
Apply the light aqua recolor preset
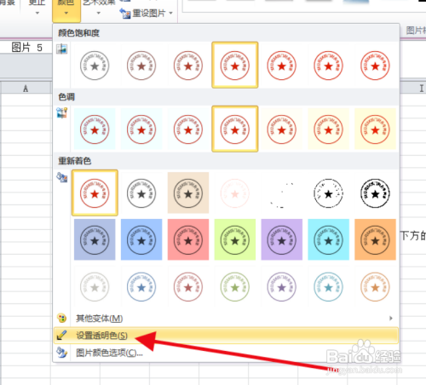click(x=329, y=286)
